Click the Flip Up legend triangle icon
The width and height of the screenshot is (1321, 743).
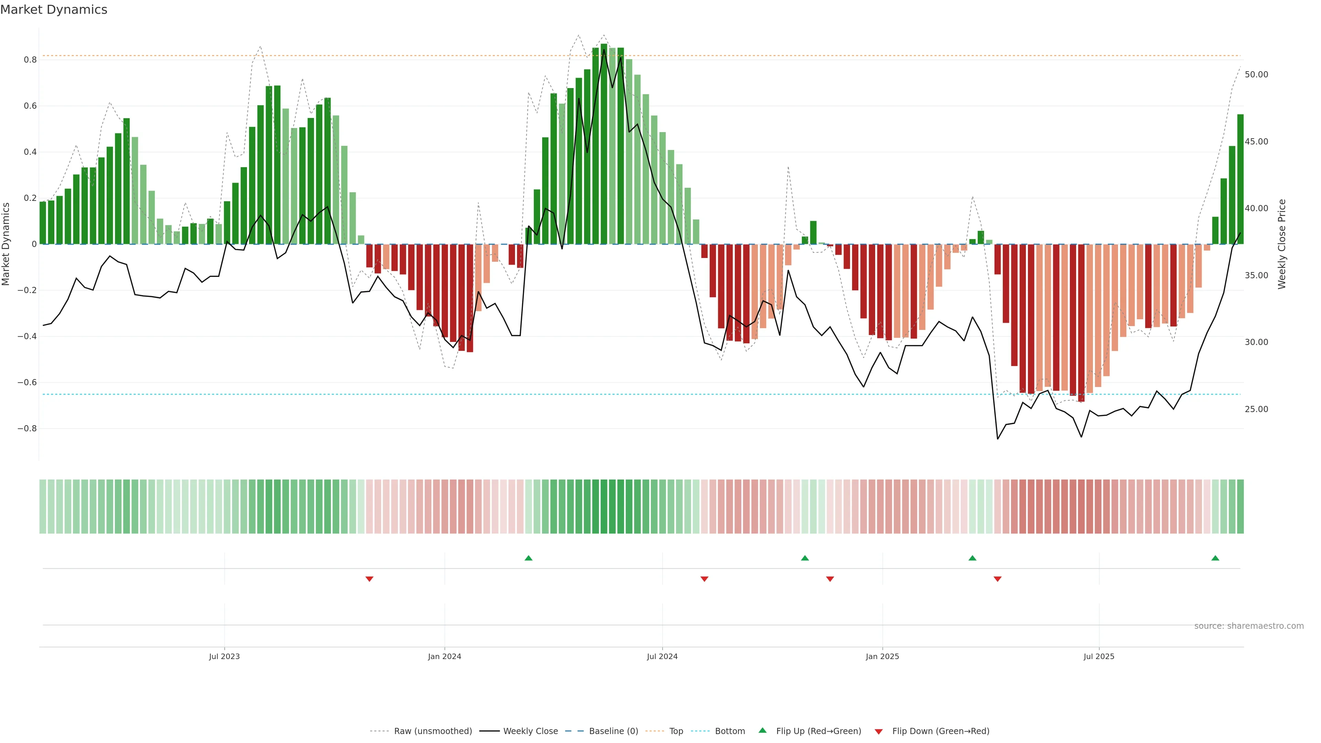point(763,730)
